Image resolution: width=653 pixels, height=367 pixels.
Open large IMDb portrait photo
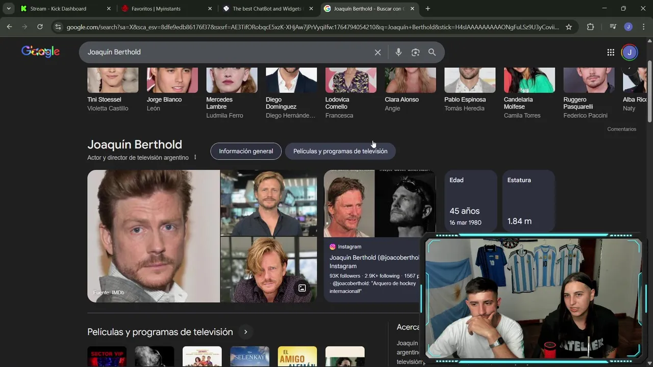click(154, 236)
